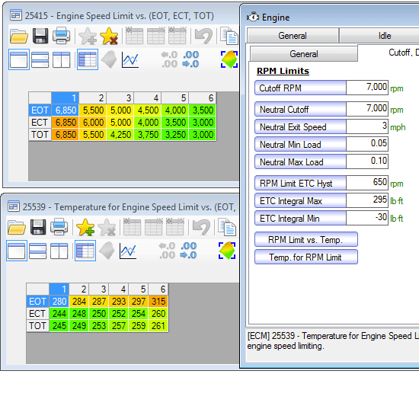419x406 pixels.
Task: Increase decimal places icon in 25539 window
Action: (x=189, y=251)
